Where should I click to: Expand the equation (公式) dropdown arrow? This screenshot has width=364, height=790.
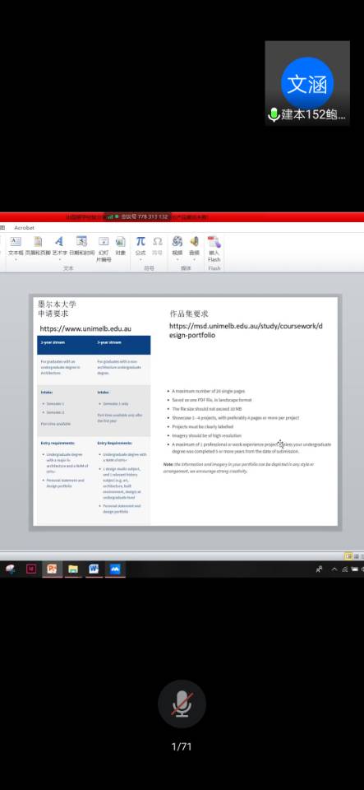[141, 260]
